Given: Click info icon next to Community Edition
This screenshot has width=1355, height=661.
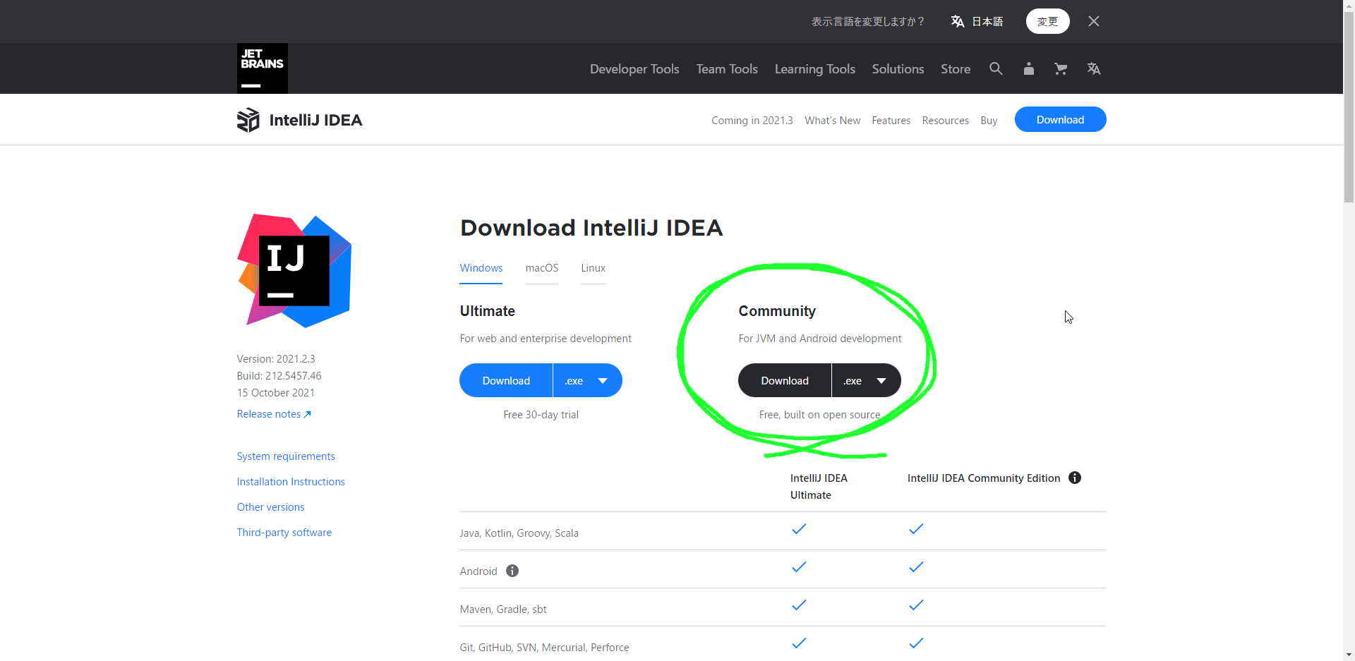Looking at the screenshot, I should coord(1075,478).
